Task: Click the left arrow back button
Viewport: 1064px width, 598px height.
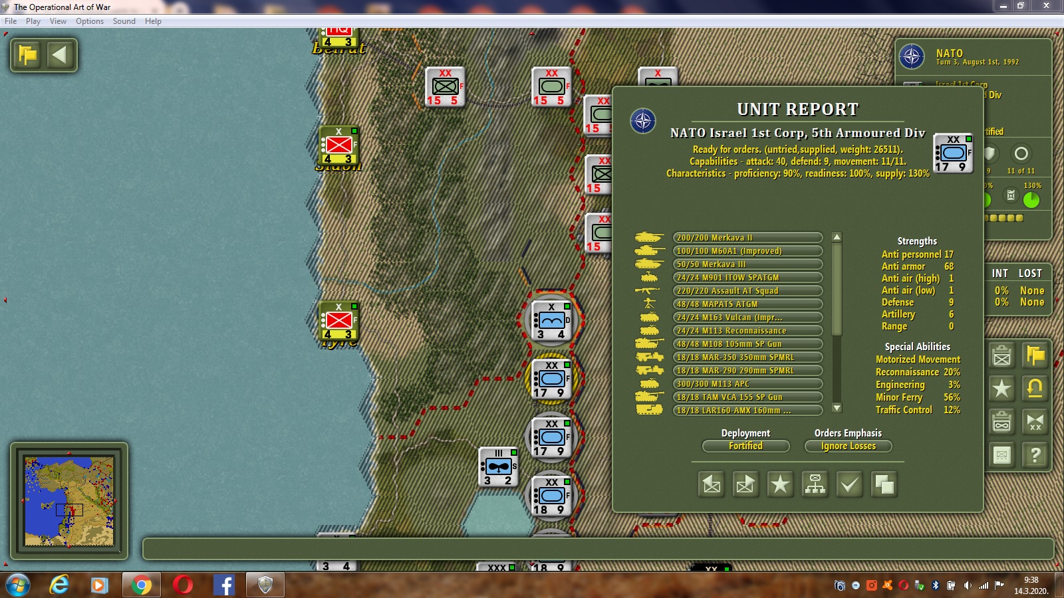Action: [x=59, y=54]
